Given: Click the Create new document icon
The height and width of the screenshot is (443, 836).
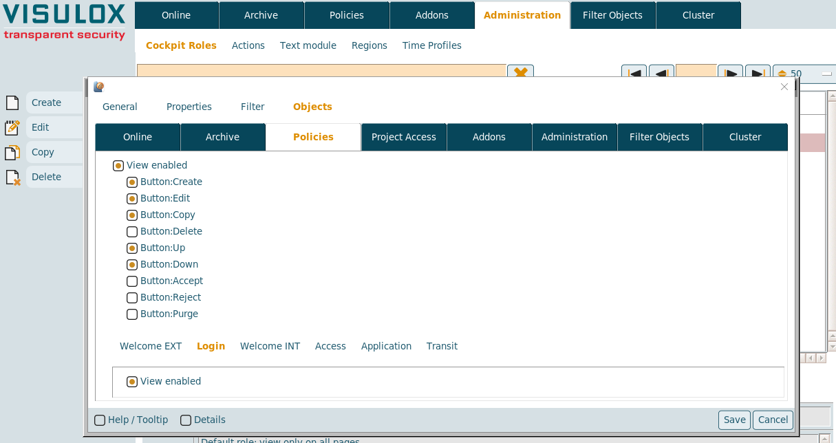Looking at the screenshot, I should [x=12, y=102].
